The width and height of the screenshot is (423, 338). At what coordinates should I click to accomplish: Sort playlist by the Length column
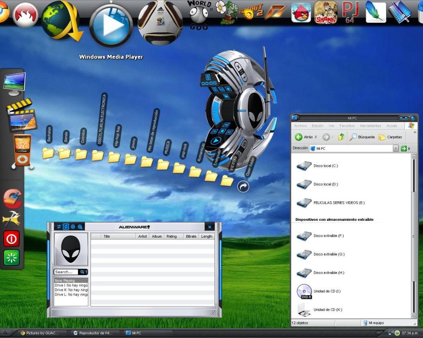tap(207, 236)
